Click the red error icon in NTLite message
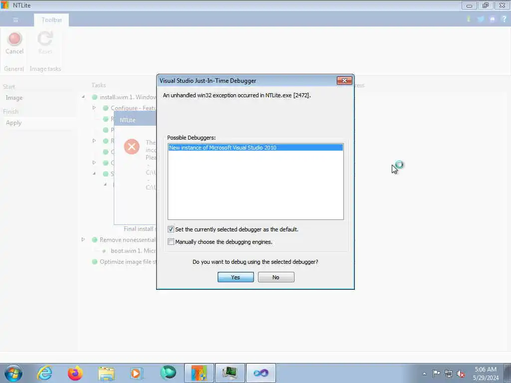 [132, 147]
